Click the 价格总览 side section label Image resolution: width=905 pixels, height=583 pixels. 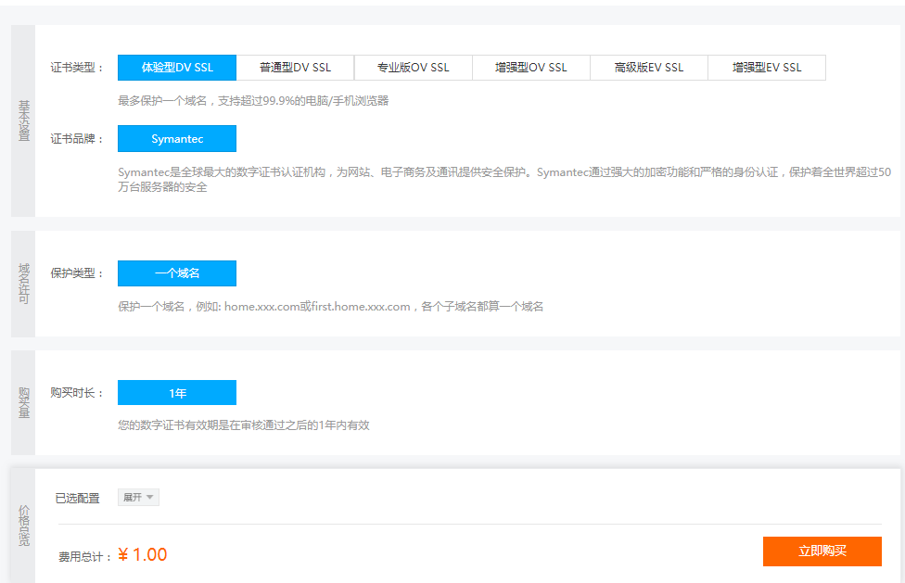23,526
